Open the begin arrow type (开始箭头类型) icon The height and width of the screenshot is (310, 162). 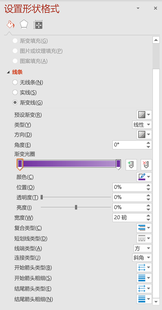click(x=144, y=268)
